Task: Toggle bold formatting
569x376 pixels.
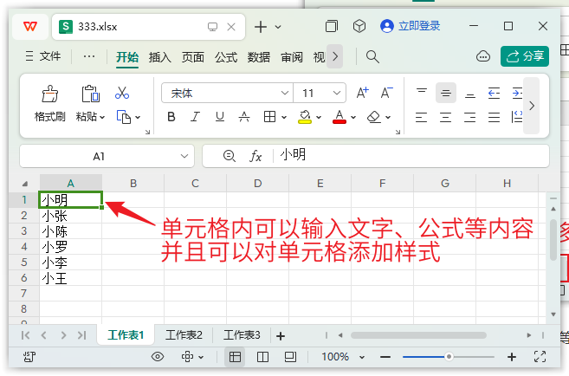Action: tap(171, 116)
